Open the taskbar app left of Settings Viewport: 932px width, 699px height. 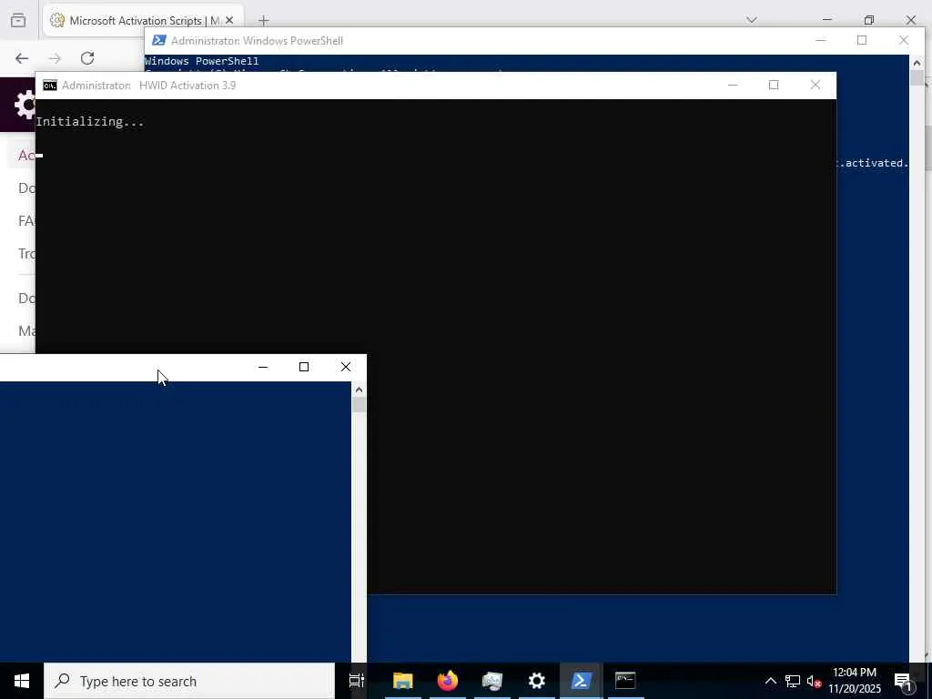492,681
